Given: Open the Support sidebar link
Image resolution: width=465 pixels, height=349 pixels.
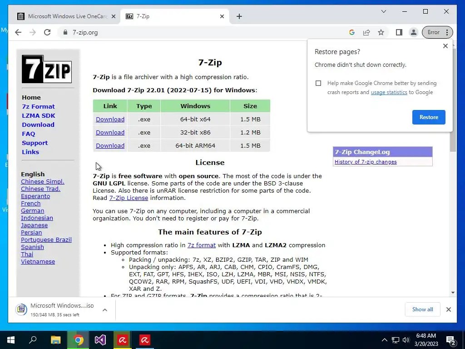Looking at the screenshot, I should pyautogui.click(x=35, y=143).
